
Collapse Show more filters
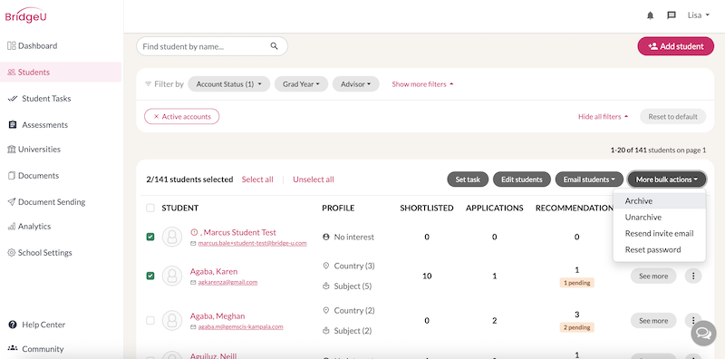[422, 84]
